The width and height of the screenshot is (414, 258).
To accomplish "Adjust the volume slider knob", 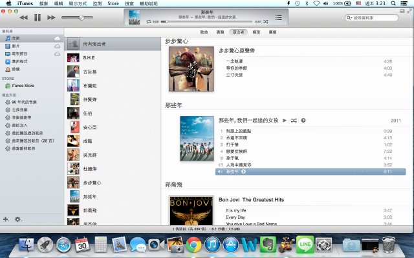I will click(82, 17).
